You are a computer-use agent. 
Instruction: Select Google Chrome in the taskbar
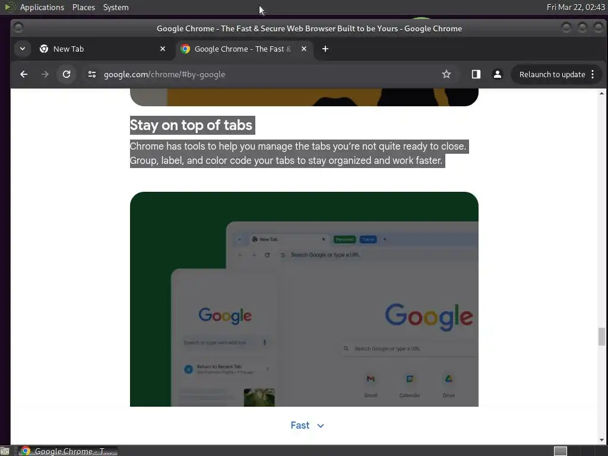[68, 451]
